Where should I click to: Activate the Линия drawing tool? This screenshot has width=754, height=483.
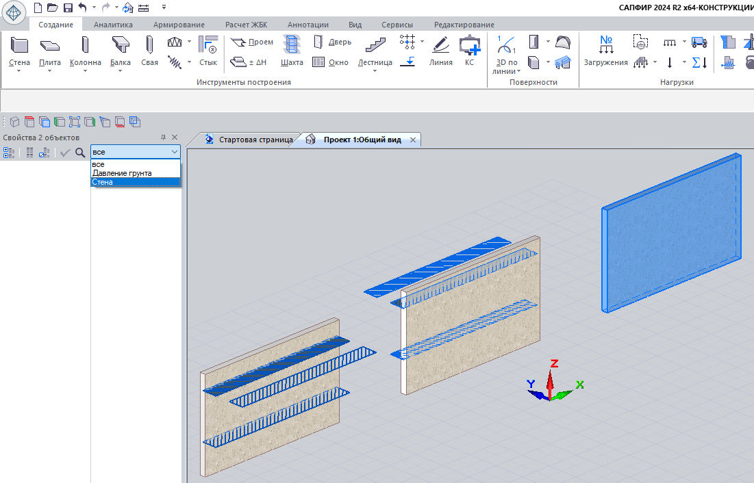click(x=440, y=52)
